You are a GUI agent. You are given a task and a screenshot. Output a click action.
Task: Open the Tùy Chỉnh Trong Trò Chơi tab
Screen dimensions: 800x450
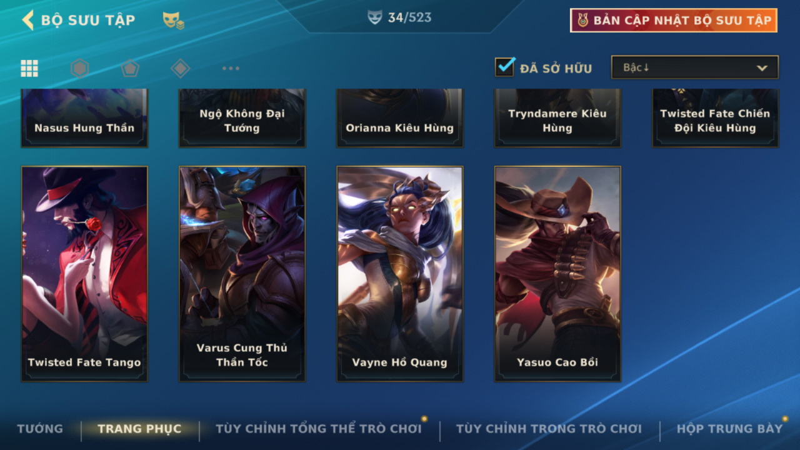549,429
